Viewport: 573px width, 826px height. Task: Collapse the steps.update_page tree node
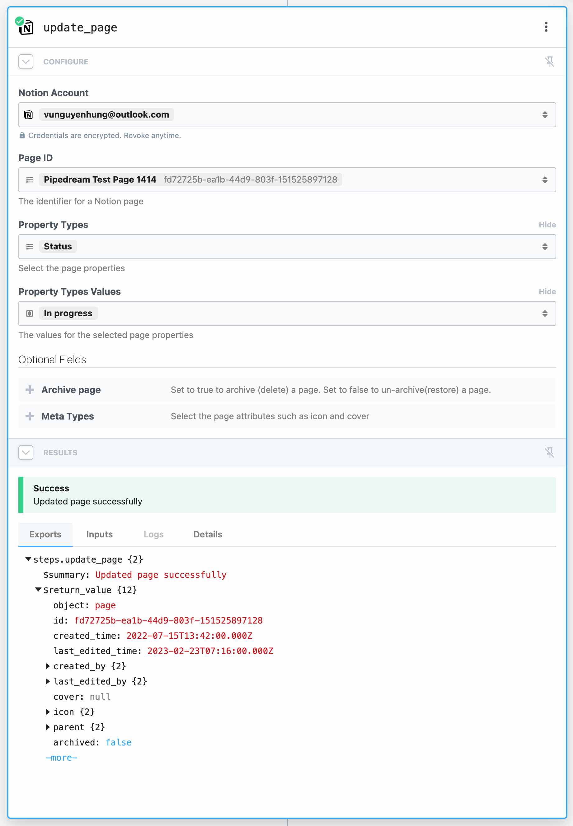[28, 559]
